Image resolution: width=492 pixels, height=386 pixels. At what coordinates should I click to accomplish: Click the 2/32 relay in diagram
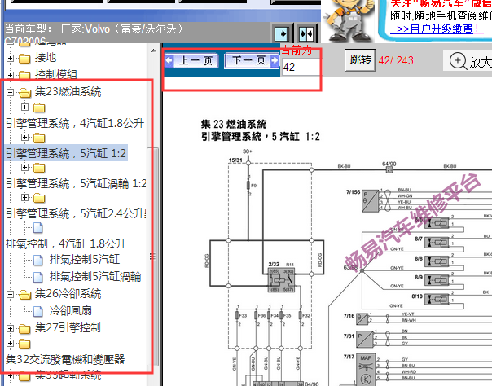click(x=281, y=280)
